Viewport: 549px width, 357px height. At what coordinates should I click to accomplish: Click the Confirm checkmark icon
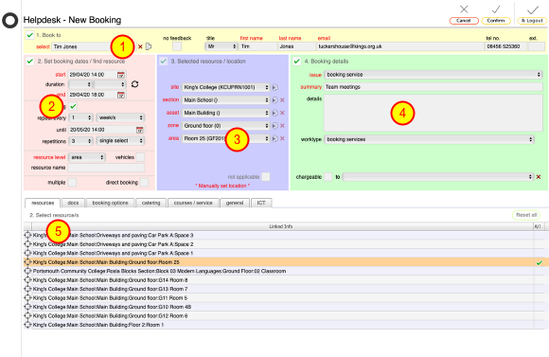tap(496, 9)
